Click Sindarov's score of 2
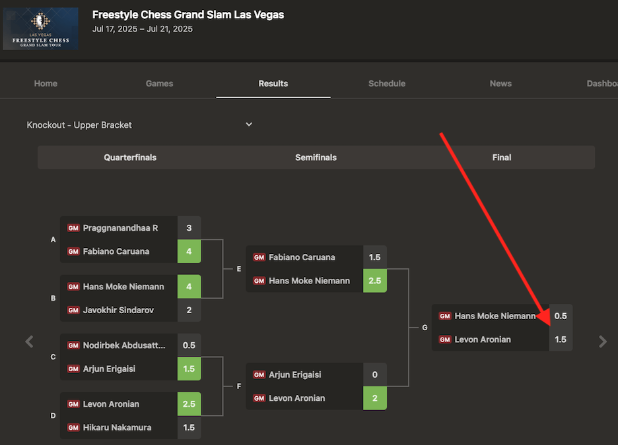Screen dimensions: 618x445 point(189,310)
